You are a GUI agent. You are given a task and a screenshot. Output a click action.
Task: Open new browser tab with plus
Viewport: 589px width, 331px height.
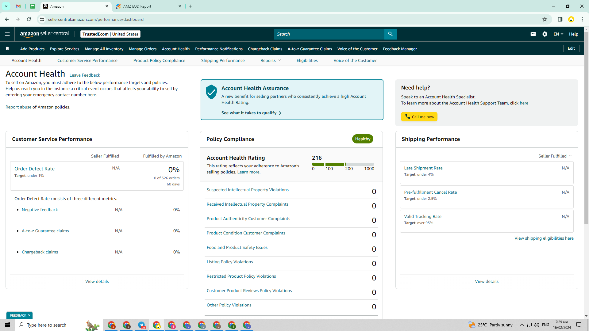pos(191,6)
